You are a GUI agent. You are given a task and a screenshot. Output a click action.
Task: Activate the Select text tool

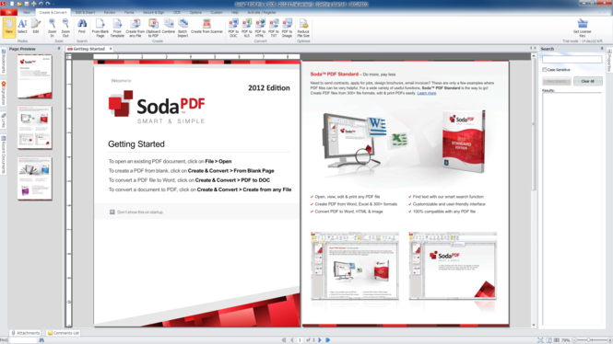point(22,27)
